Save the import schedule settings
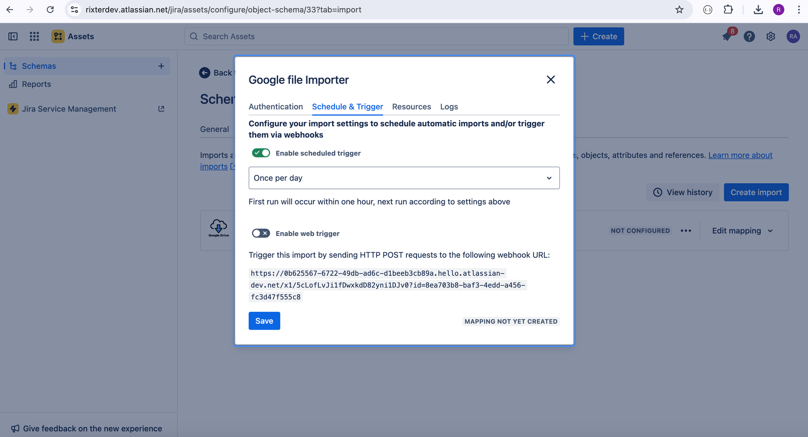 [264, 321]
